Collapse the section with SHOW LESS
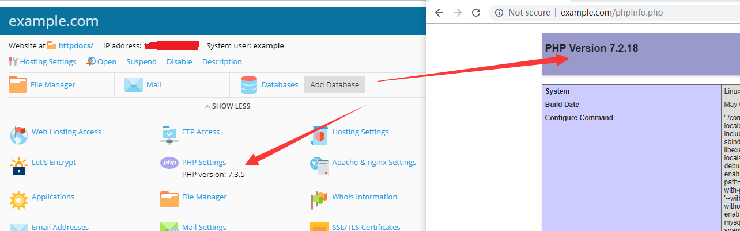This screenshot has width=740, height=231. coord(227,106)
